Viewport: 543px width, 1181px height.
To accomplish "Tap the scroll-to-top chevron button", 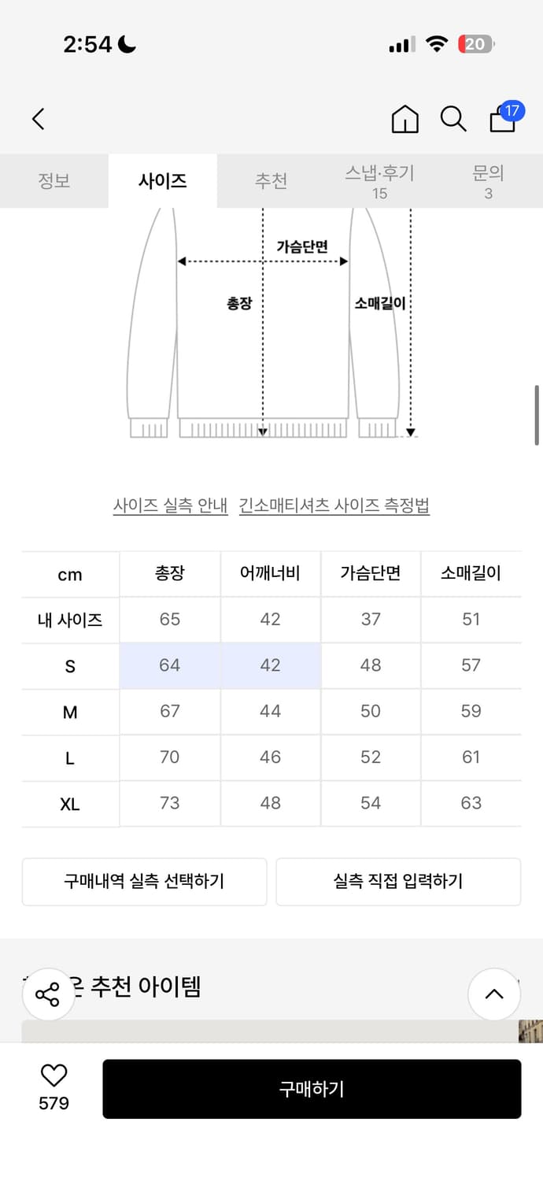I will 494,994.
